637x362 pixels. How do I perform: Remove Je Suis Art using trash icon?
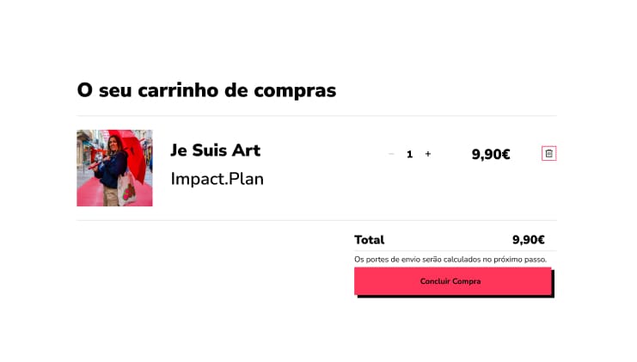click(x=549, y=154)
